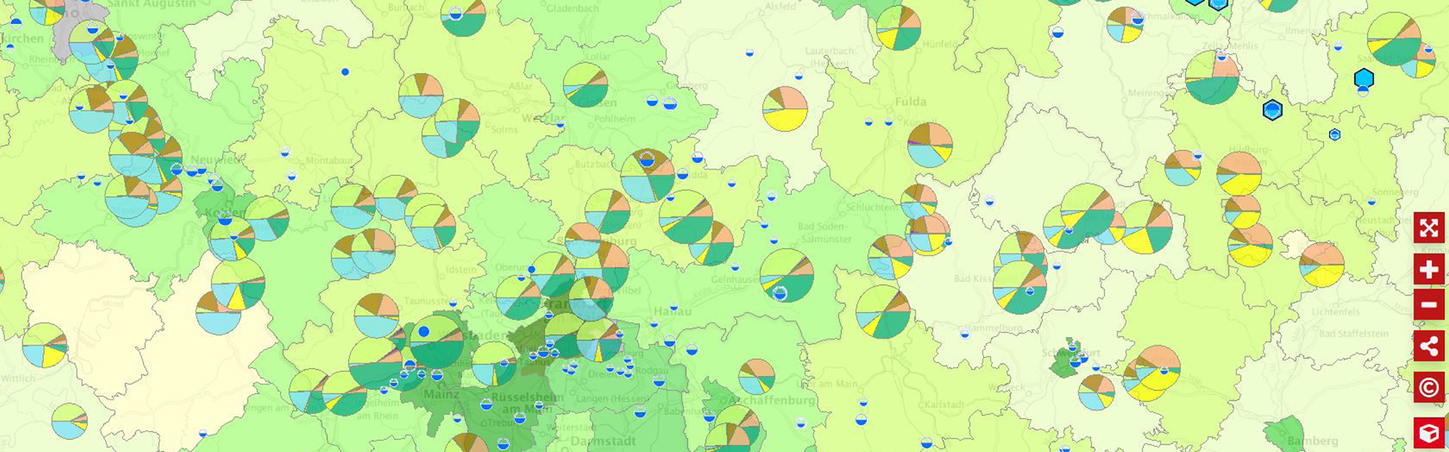The width and height of the screenshot is (1449, 452).
Task: Select small blue hexagon above Sonneberg
Action: tap(1334, 134)
